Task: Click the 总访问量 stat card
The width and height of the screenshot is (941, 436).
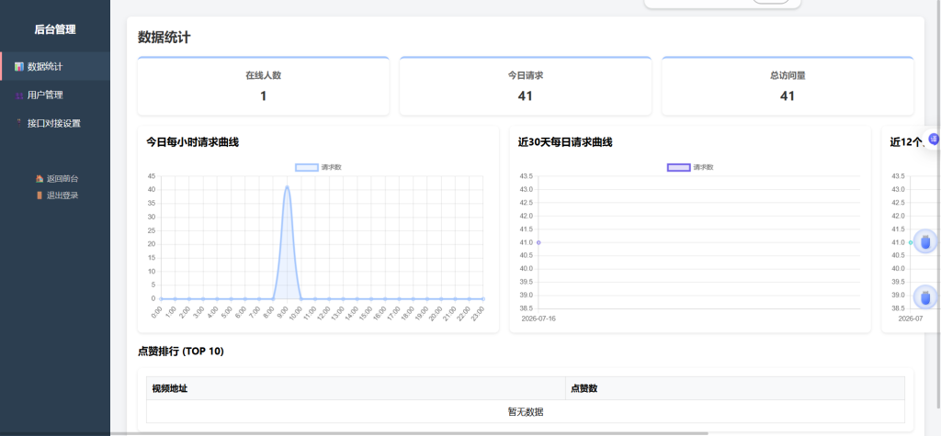Action: pyautogui.click(x=788, y=85)
